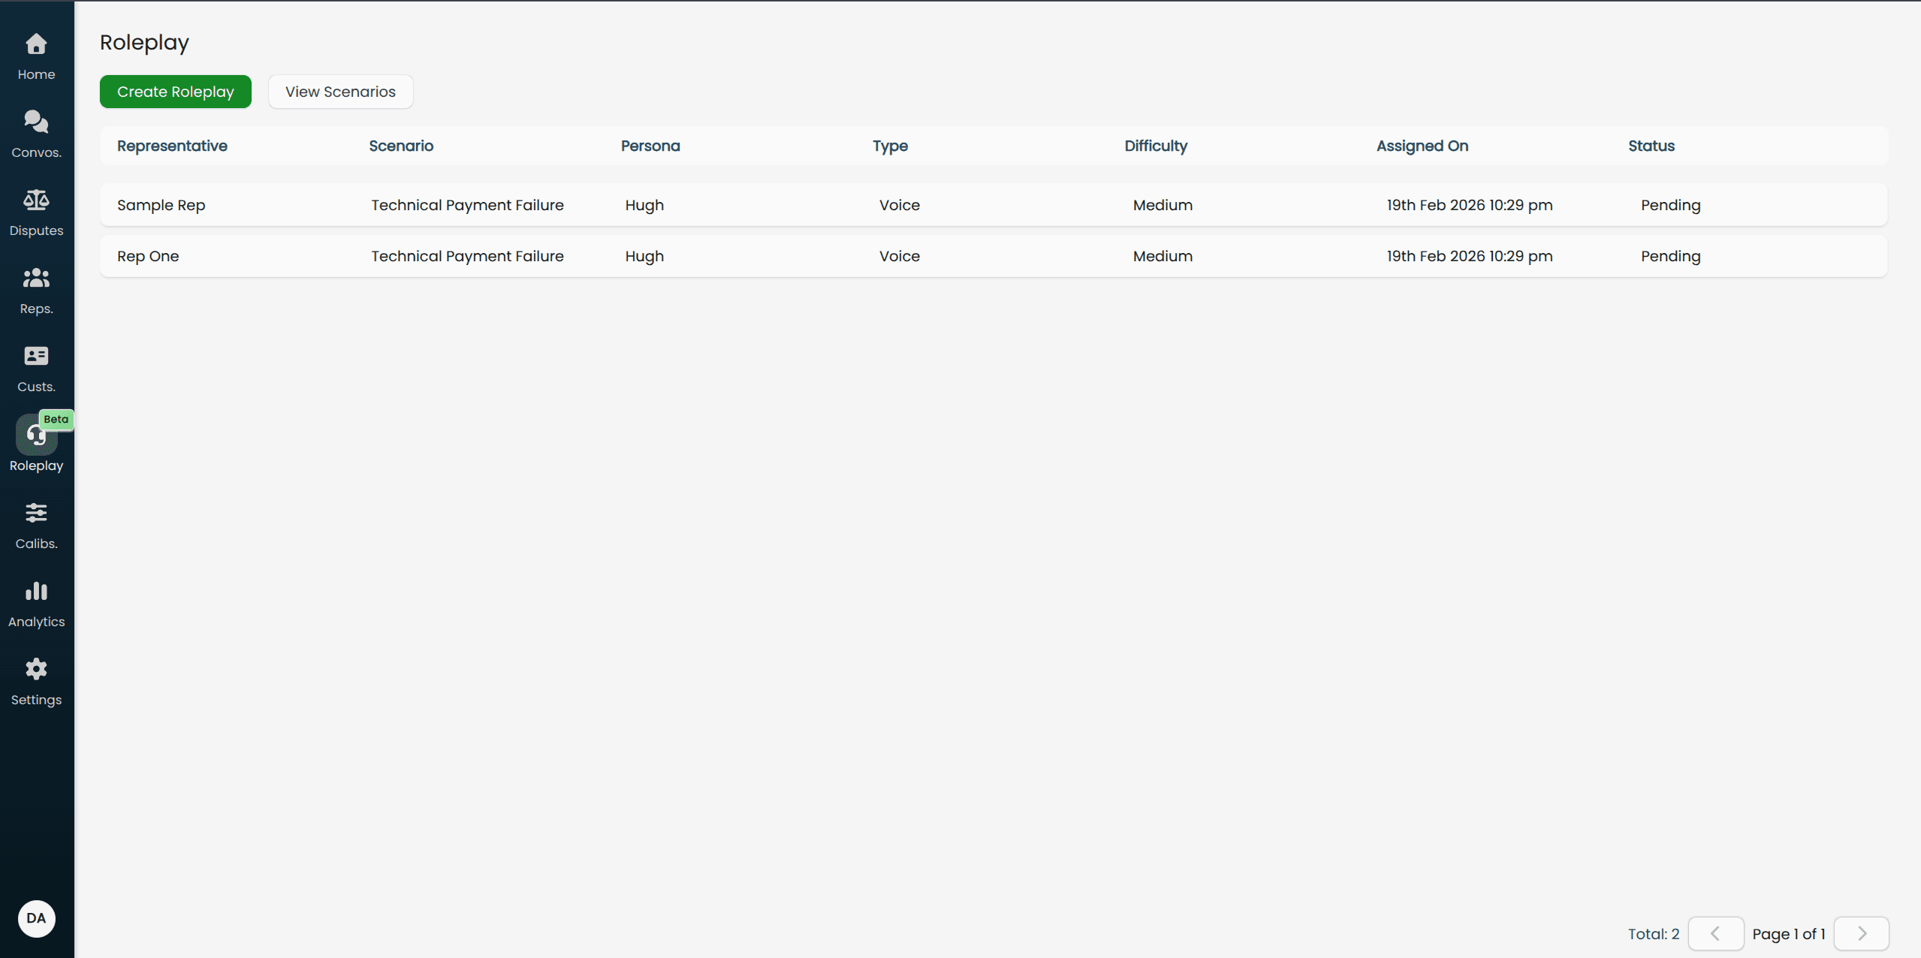Click the Difficulty column header
Viewport: 1921px width, 958px height.
1155,146
